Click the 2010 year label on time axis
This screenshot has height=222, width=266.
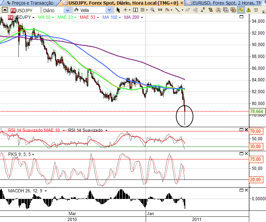(72, 219)
